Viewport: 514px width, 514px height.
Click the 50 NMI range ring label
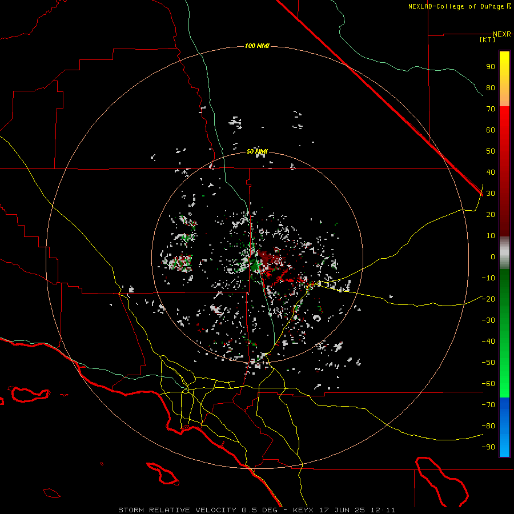[257, 151]
